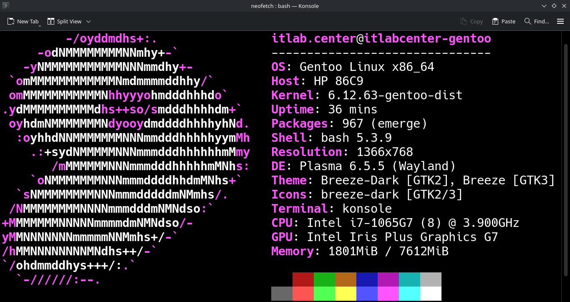Click the bright cyan color block
Image resolution: width=570 pixels, height=302 pixels.
pos(409,294)
